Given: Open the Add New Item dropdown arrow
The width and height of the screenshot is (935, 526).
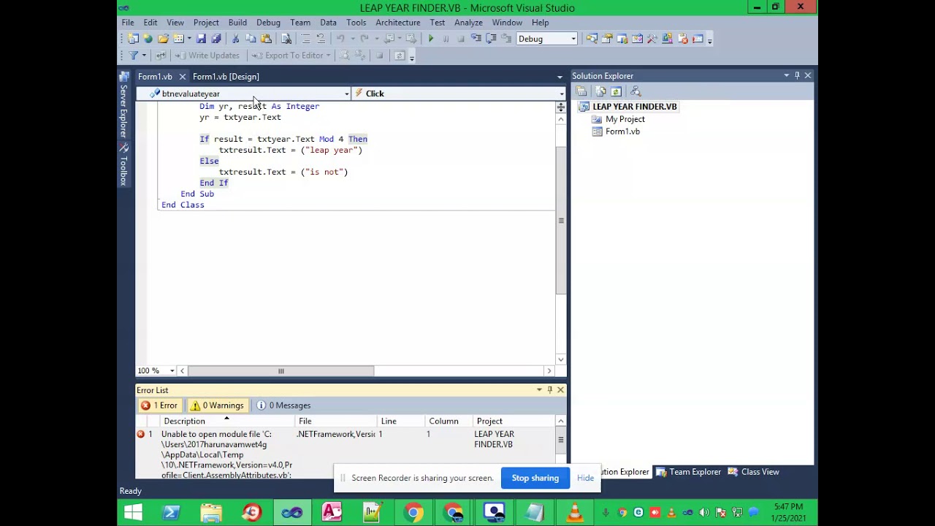Looking at the screenshot, I should click(x=188, y=39).
